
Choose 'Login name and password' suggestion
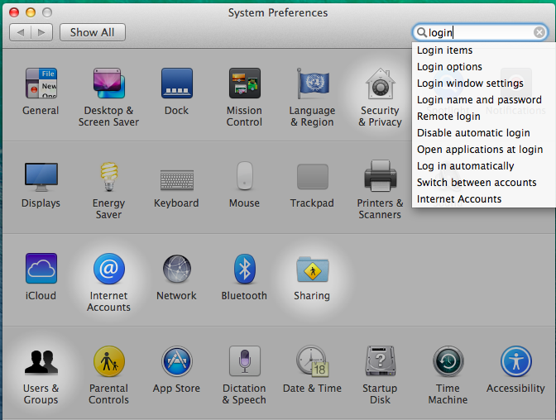click(x=484, y=99)
